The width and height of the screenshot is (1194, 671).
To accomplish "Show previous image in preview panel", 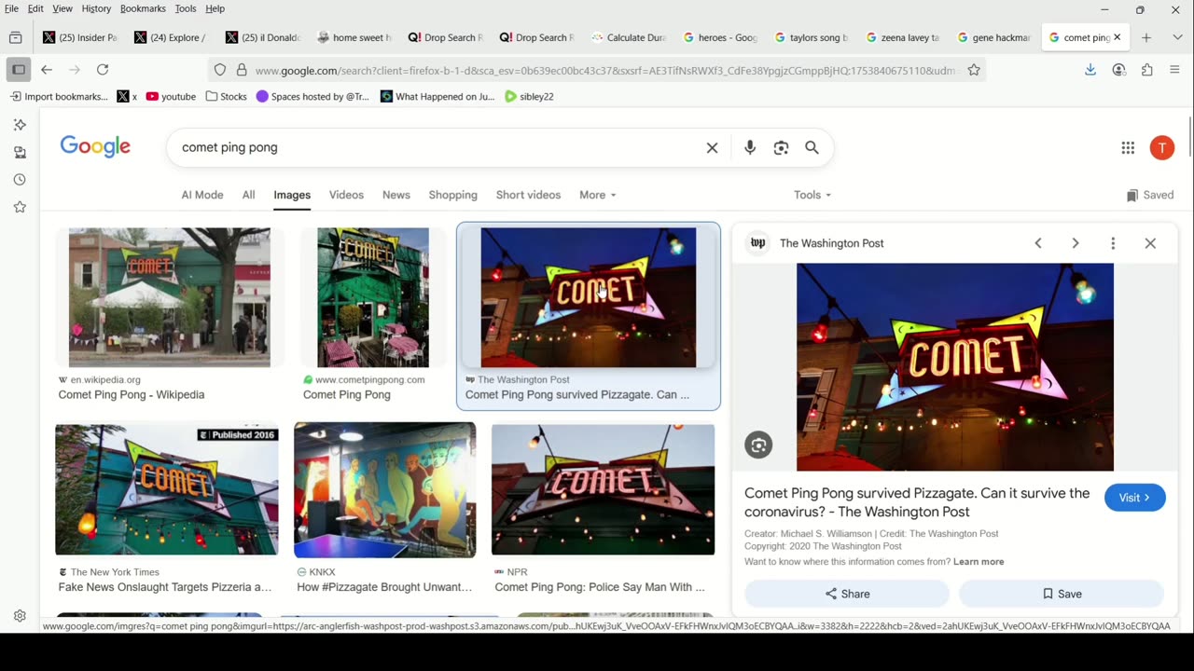I will click(1038, 243).
